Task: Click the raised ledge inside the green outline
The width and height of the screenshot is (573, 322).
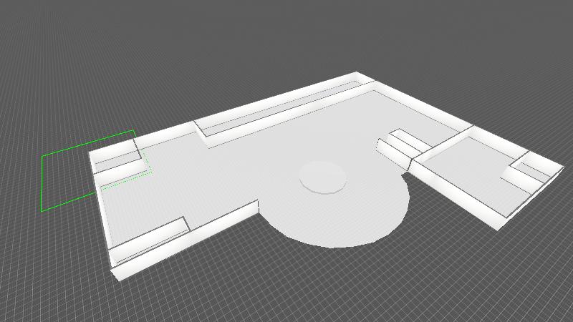Action: pos(117,158)
